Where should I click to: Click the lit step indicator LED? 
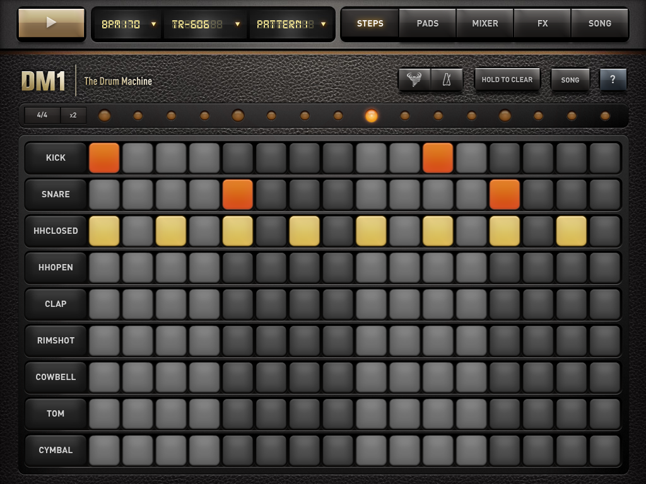(x=371, y=116)
